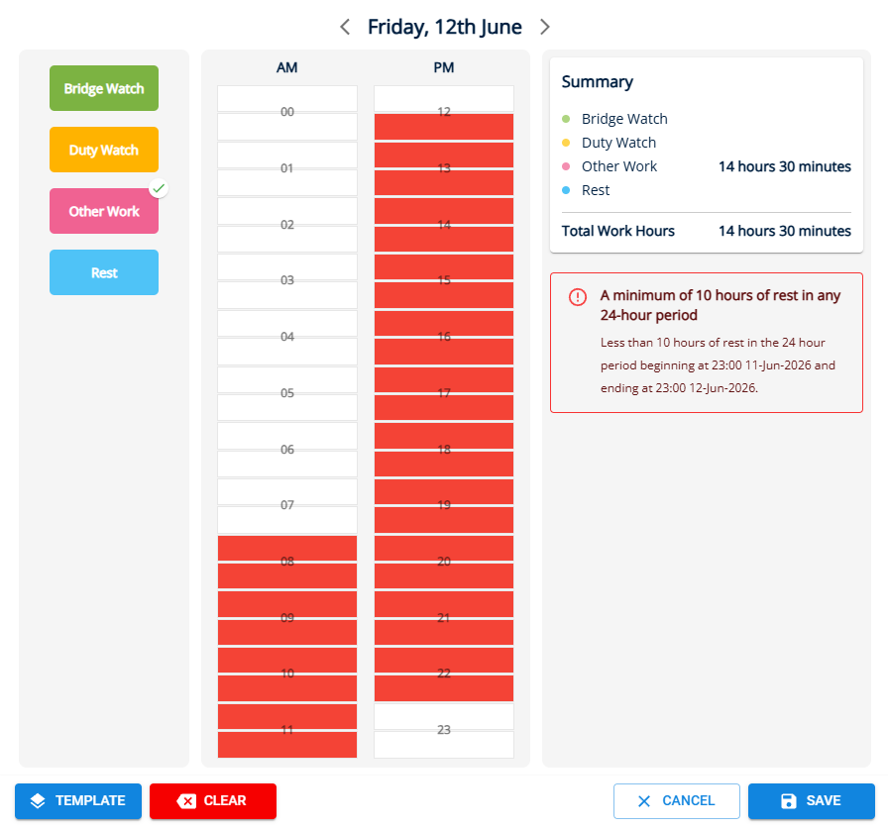Click the Total Work Hours '14 hours 30 minutes' value
Screen dimensions: 888x830
(x=784, y=231)
